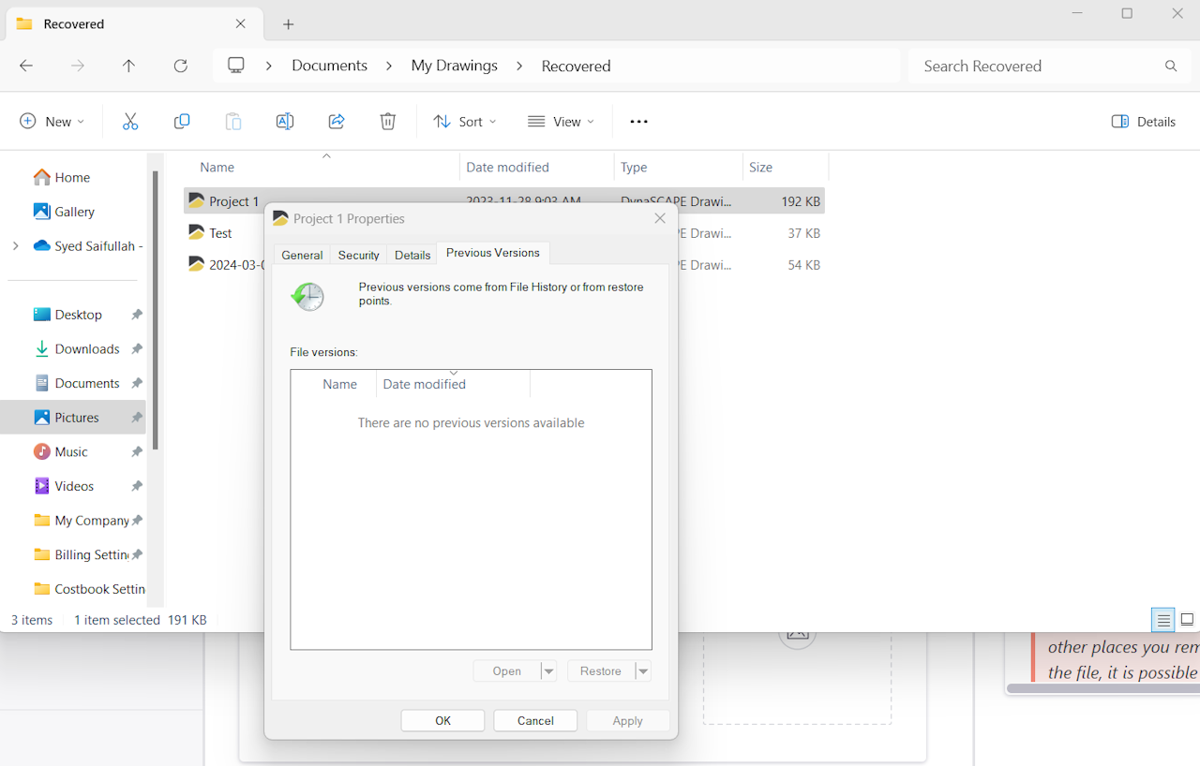1200x766 pixels.
Task: Click the Copy icon in toolbar
Action: pyautogui.click(x=182, y=122)
